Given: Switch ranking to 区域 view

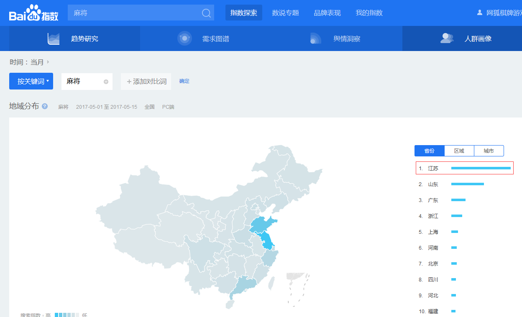Looking at the screenshot, I should pyautogui.click(x=459, y=151).
